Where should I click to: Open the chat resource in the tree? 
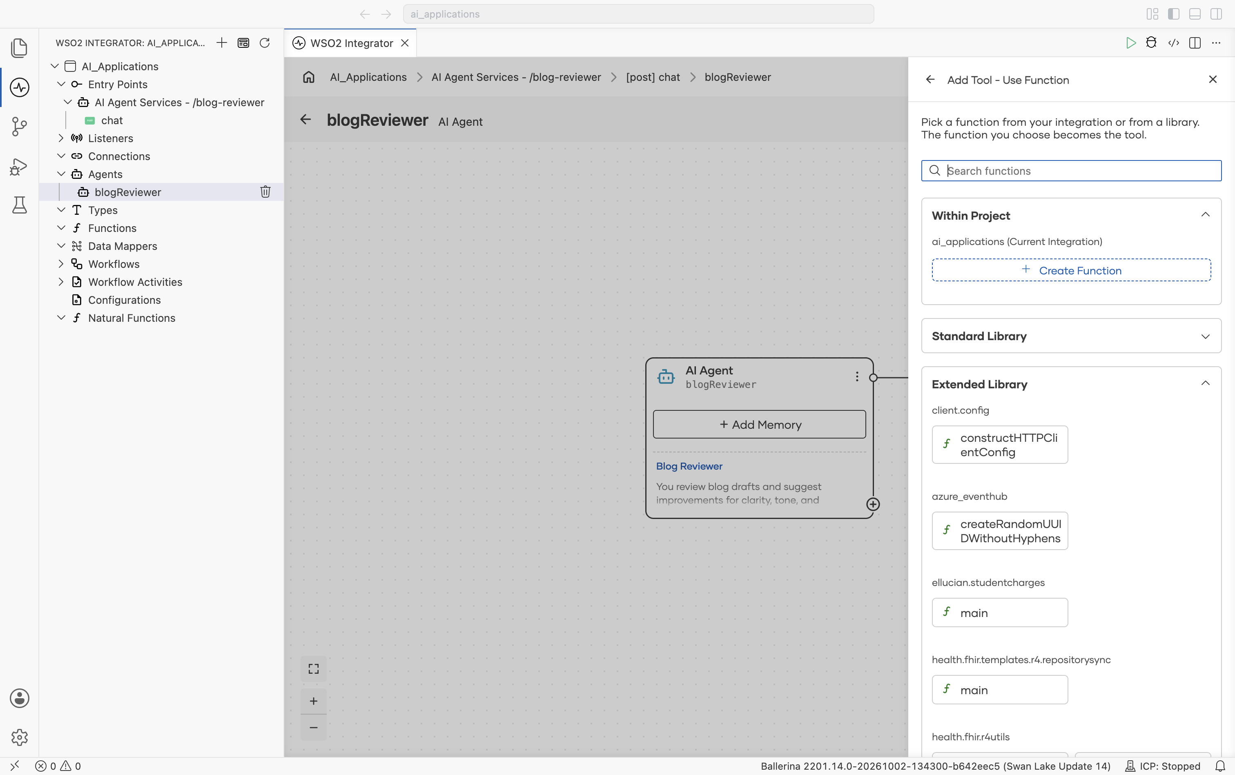112,120
